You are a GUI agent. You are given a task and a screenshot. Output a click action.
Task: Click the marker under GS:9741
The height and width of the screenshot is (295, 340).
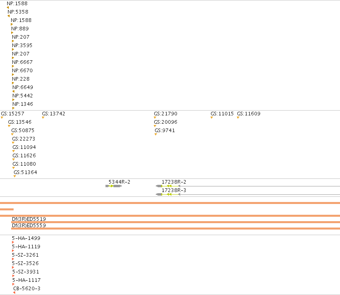[x=156, y=135]
